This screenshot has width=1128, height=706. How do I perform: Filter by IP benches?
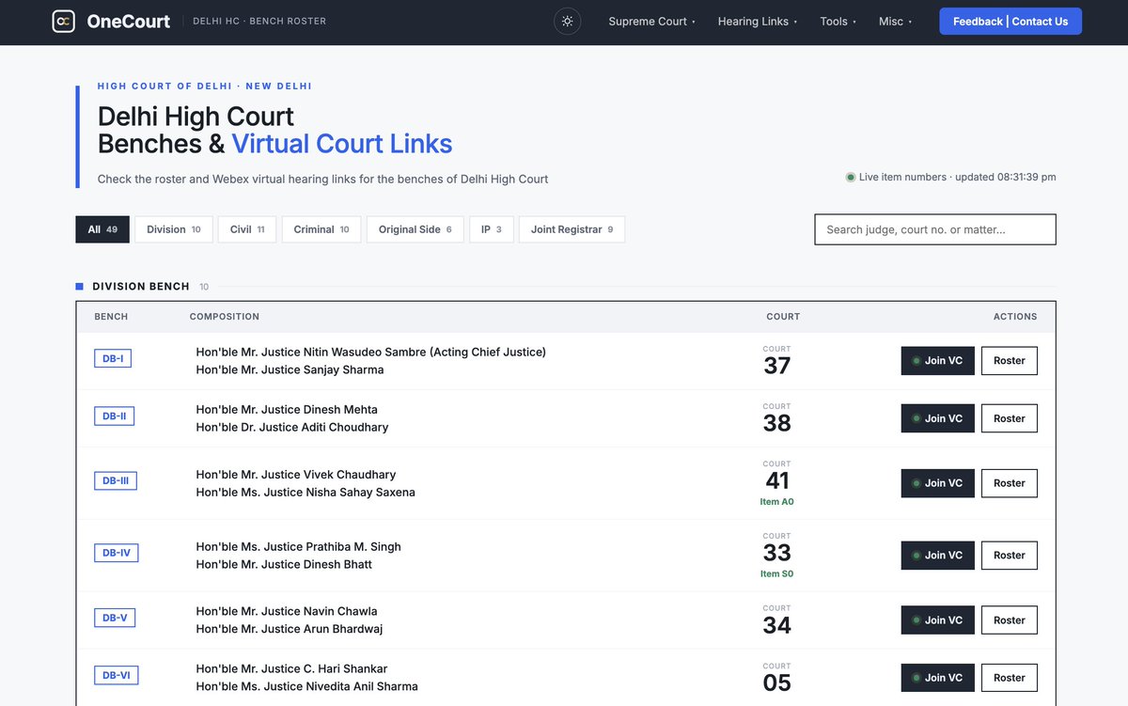[x=492, y=229]
